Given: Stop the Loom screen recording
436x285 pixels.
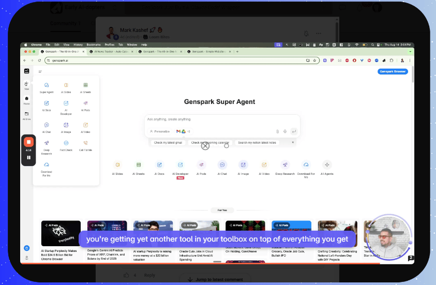Looking at the screenshot, I should [28, 142].
